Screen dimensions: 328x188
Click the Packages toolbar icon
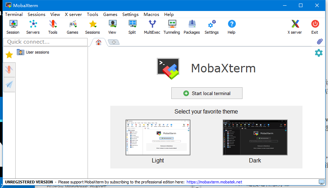[192, 27]
